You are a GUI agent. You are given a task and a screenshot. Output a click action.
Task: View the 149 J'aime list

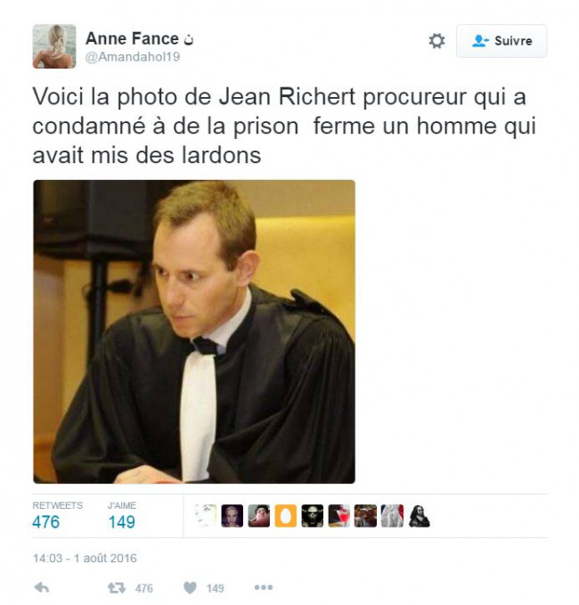pos(122,516)
